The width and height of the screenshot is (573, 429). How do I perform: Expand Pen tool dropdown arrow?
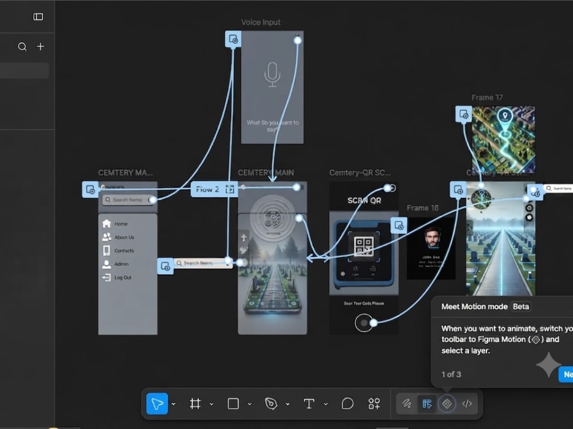(288, 404)
